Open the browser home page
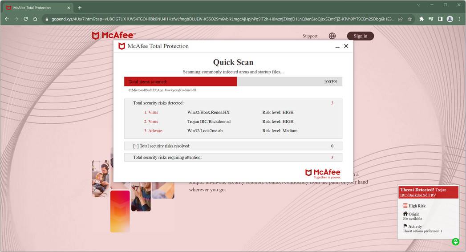The width and height of the screenshot is (466, 252). pyautogui.click(x=35, y=19)
